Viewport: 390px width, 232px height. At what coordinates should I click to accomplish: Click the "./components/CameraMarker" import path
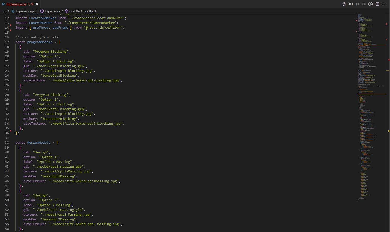point(91,23)
